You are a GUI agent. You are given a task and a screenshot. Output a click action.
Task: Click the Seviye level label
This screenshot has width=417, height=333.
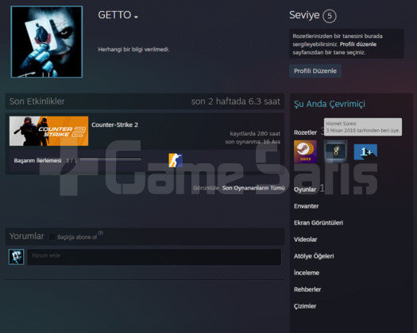coord(304,15)
